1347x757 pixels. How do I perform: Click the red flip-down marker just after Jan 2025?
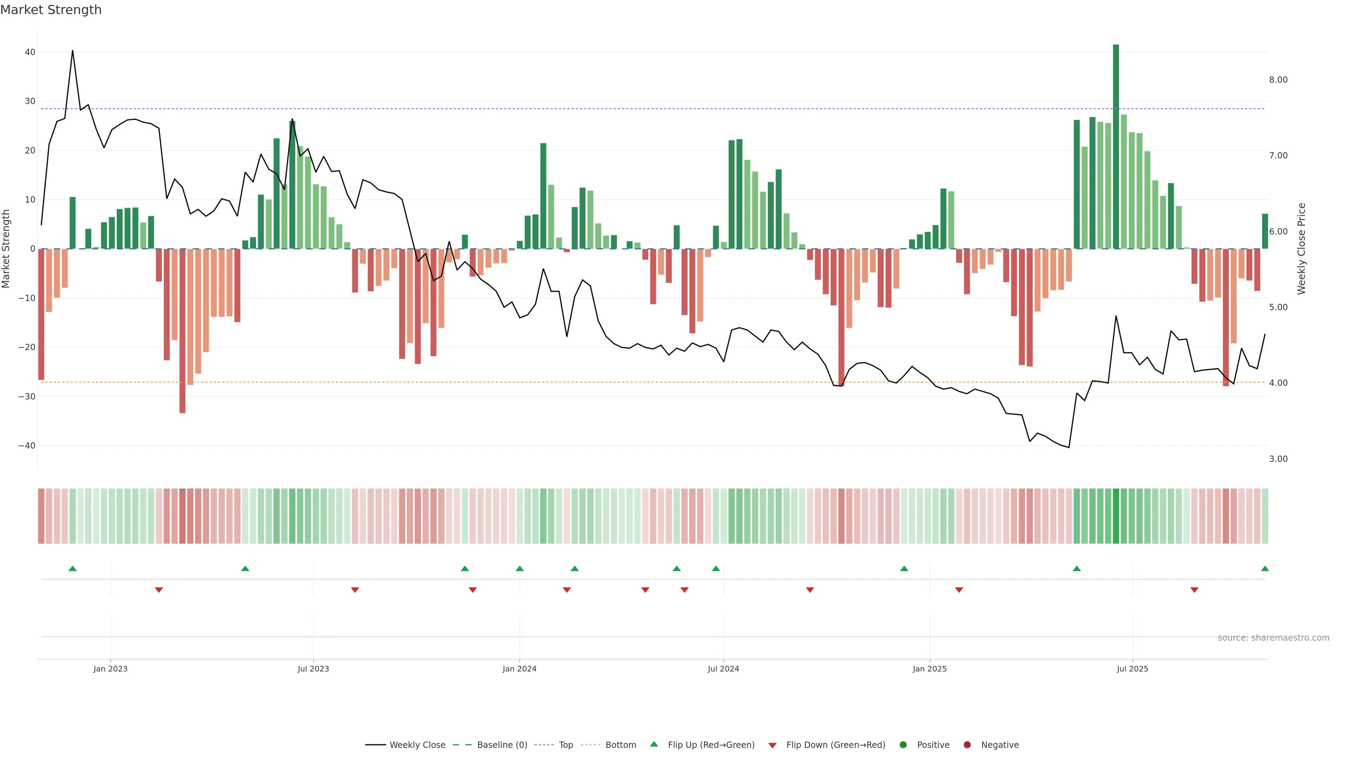(959, 590)
